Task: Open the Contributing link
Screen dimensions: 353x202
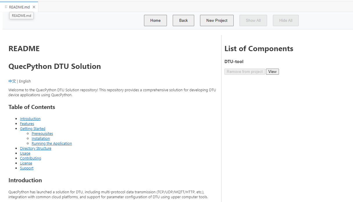Action: [x=30, y=158]
